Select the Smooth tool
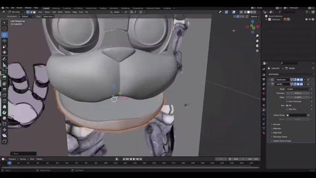 coord(4,118)
